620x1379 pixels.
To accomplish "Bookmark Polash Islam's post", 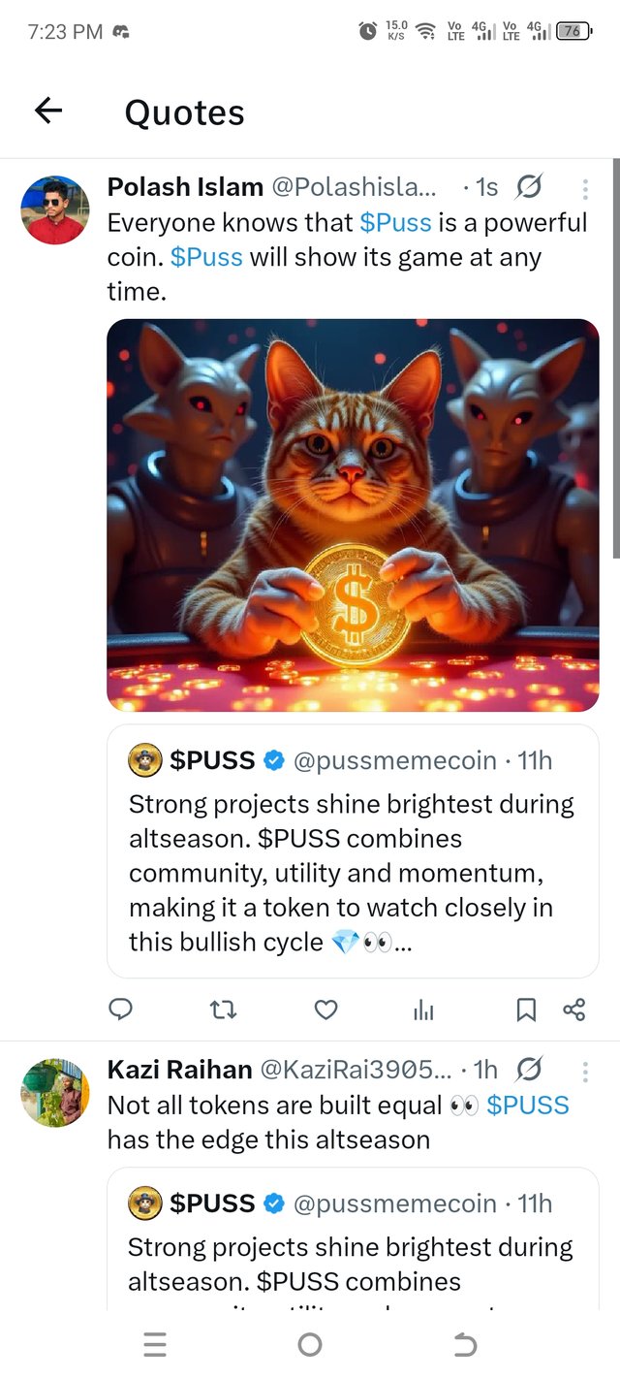I will click(526, 1010).
